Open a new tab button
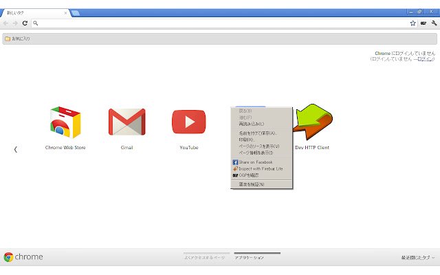Screen dimensions: 440x275 tap(75, 13)
